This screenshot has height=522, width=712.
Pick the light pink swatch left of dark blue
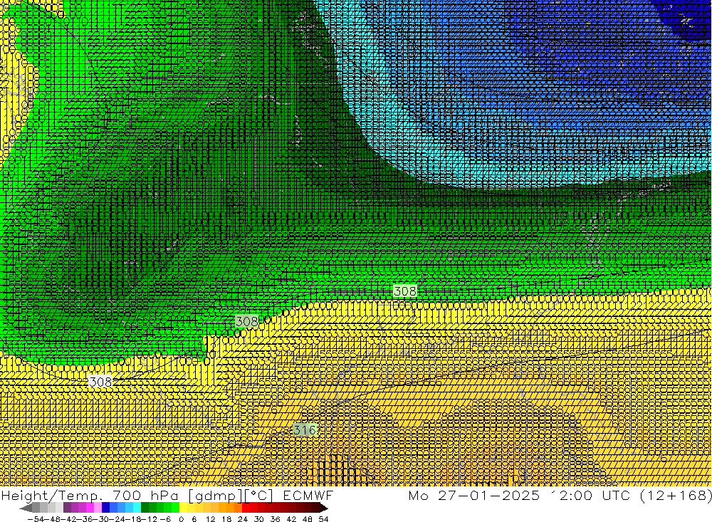[x=98, y=508]
